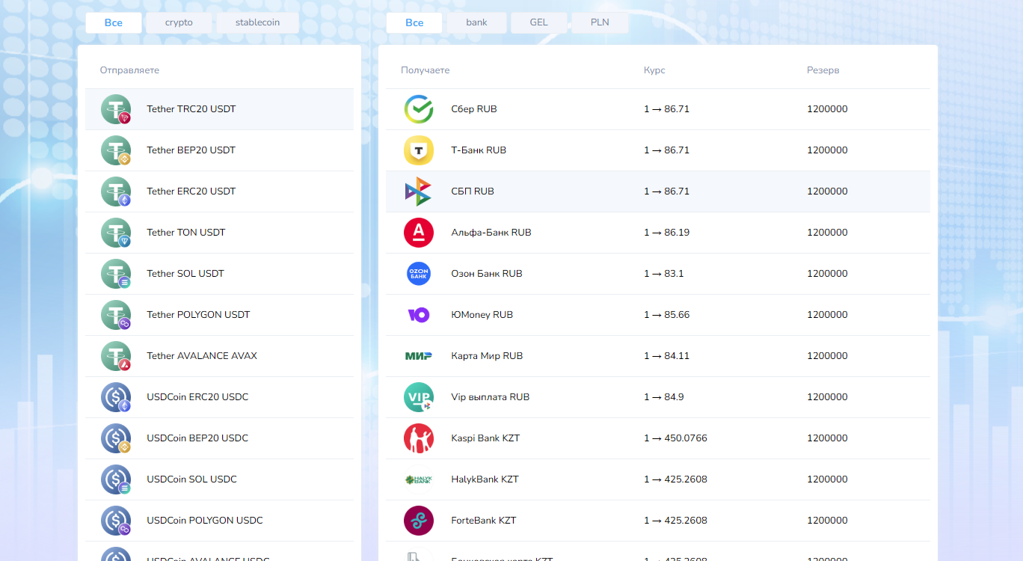The height and width of the screenshot is (561, 1023).
Task: Choose the USDCoin POLYGON USDC icon
Action: point(116,521)
